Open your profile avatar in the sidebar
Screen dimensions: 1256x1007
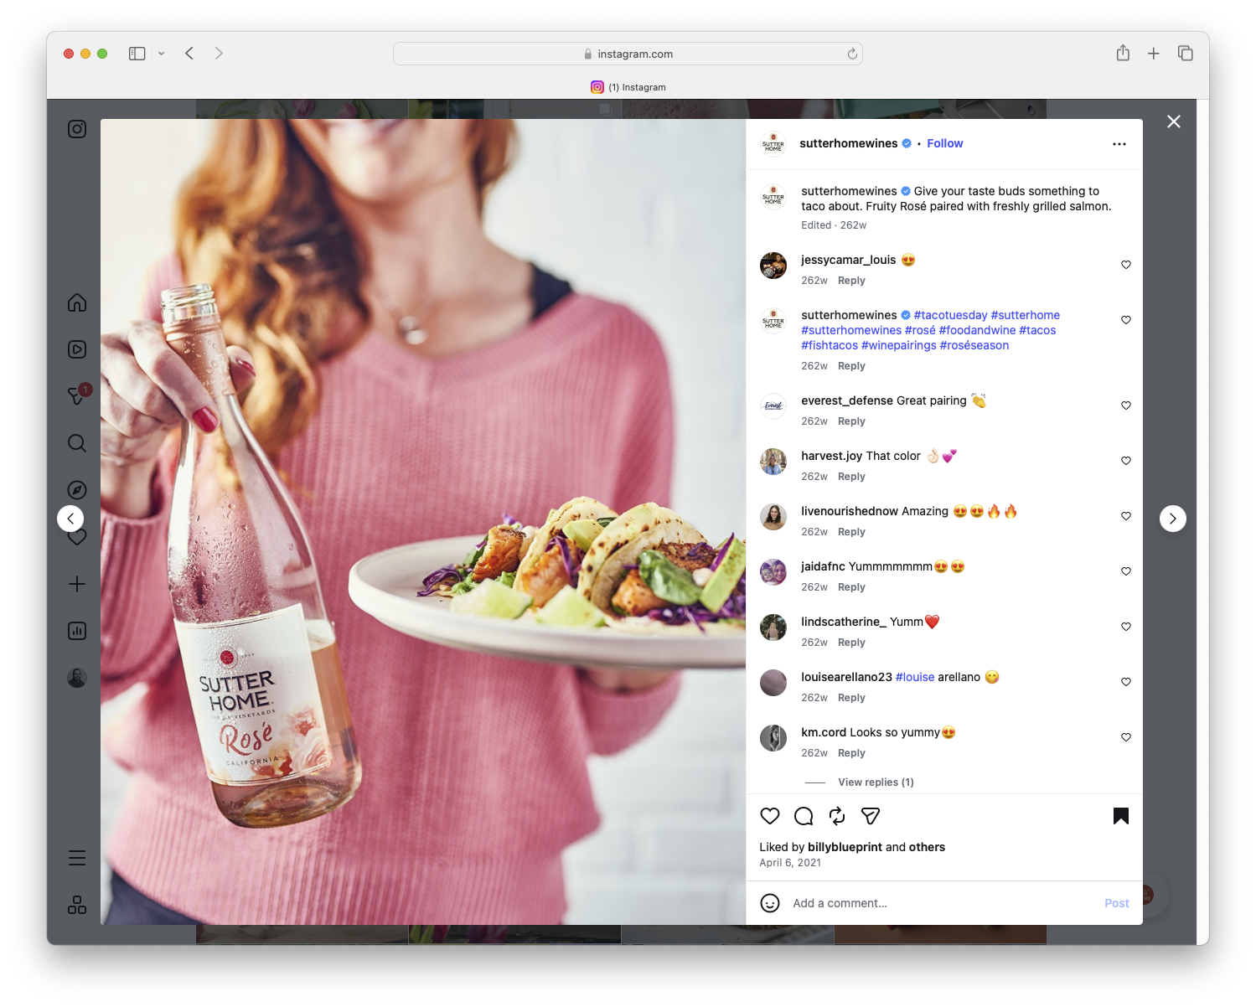(x=77, y=678)
